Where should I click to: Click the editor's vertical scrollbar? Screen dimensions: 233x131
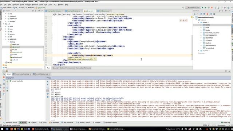(192, 48)
